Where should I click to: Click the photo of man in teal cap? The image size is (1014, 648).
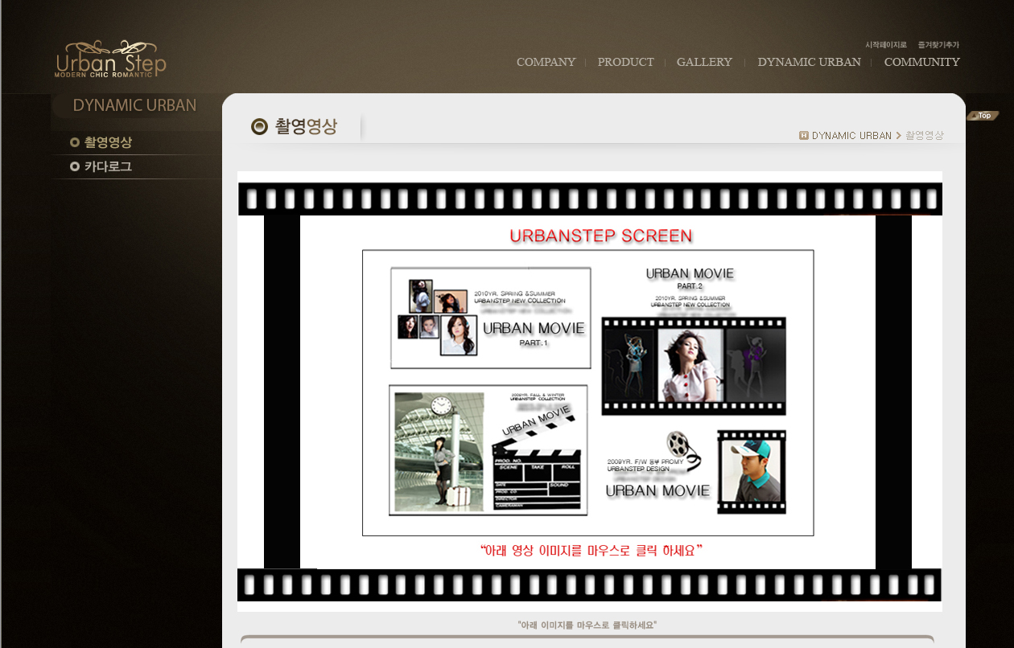pos(751,472)
